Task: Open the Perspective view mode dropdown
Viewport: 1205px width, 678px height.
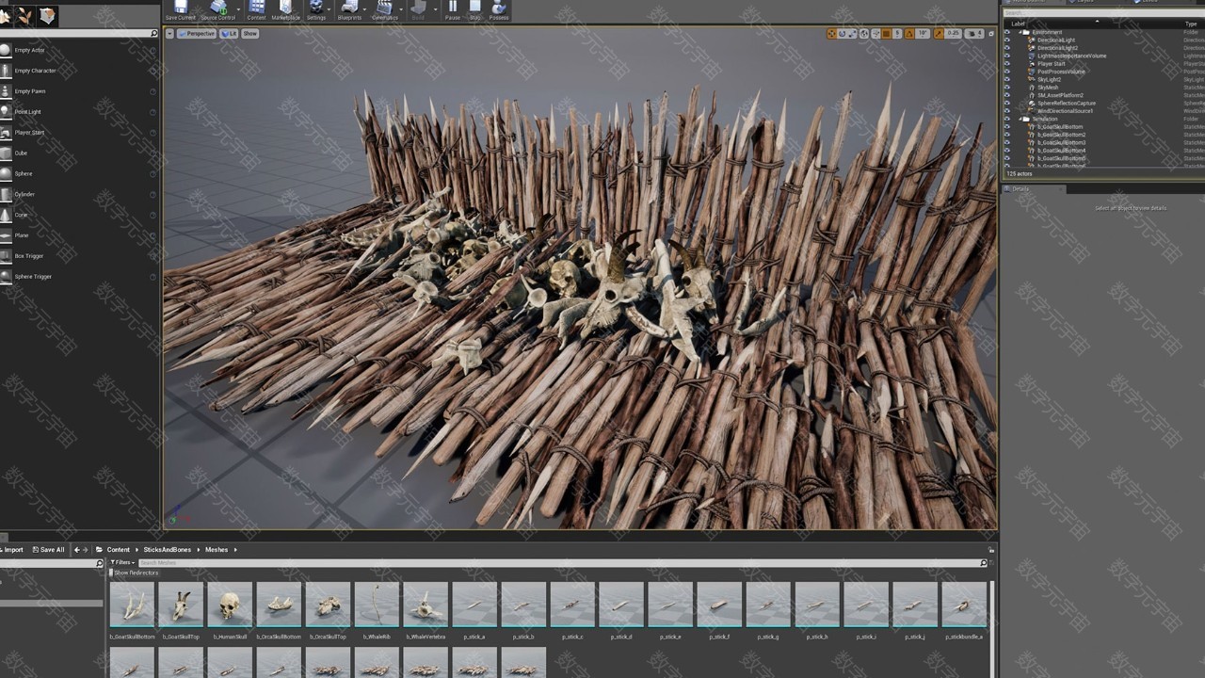Action: pos(198,34)
